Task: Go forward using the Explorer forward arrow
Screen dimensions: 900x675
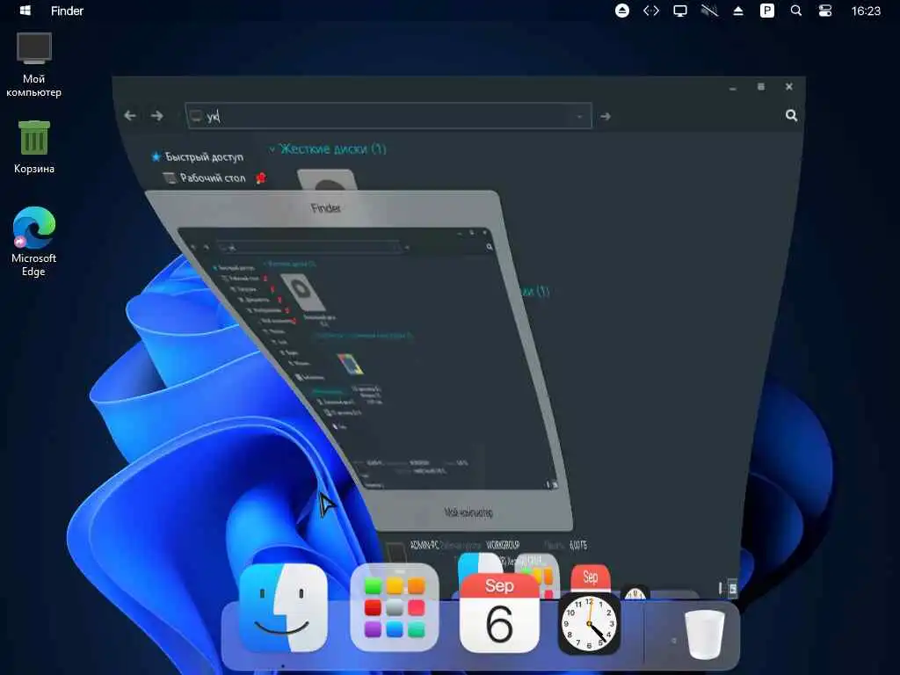Action: 156,116
